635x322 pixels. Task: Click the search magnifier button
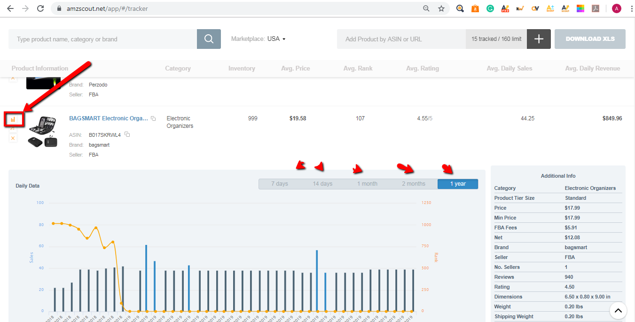pyautogui.click(x=209, y=39)
